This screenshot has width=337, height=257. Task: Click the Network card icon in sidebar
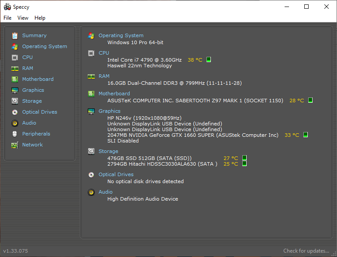(14, 145)
